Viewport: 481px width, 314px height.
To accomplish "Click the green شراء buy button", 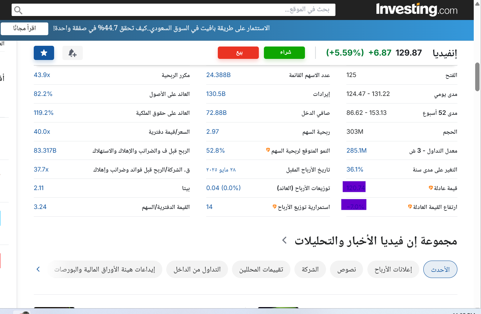I will coord(284,53).
